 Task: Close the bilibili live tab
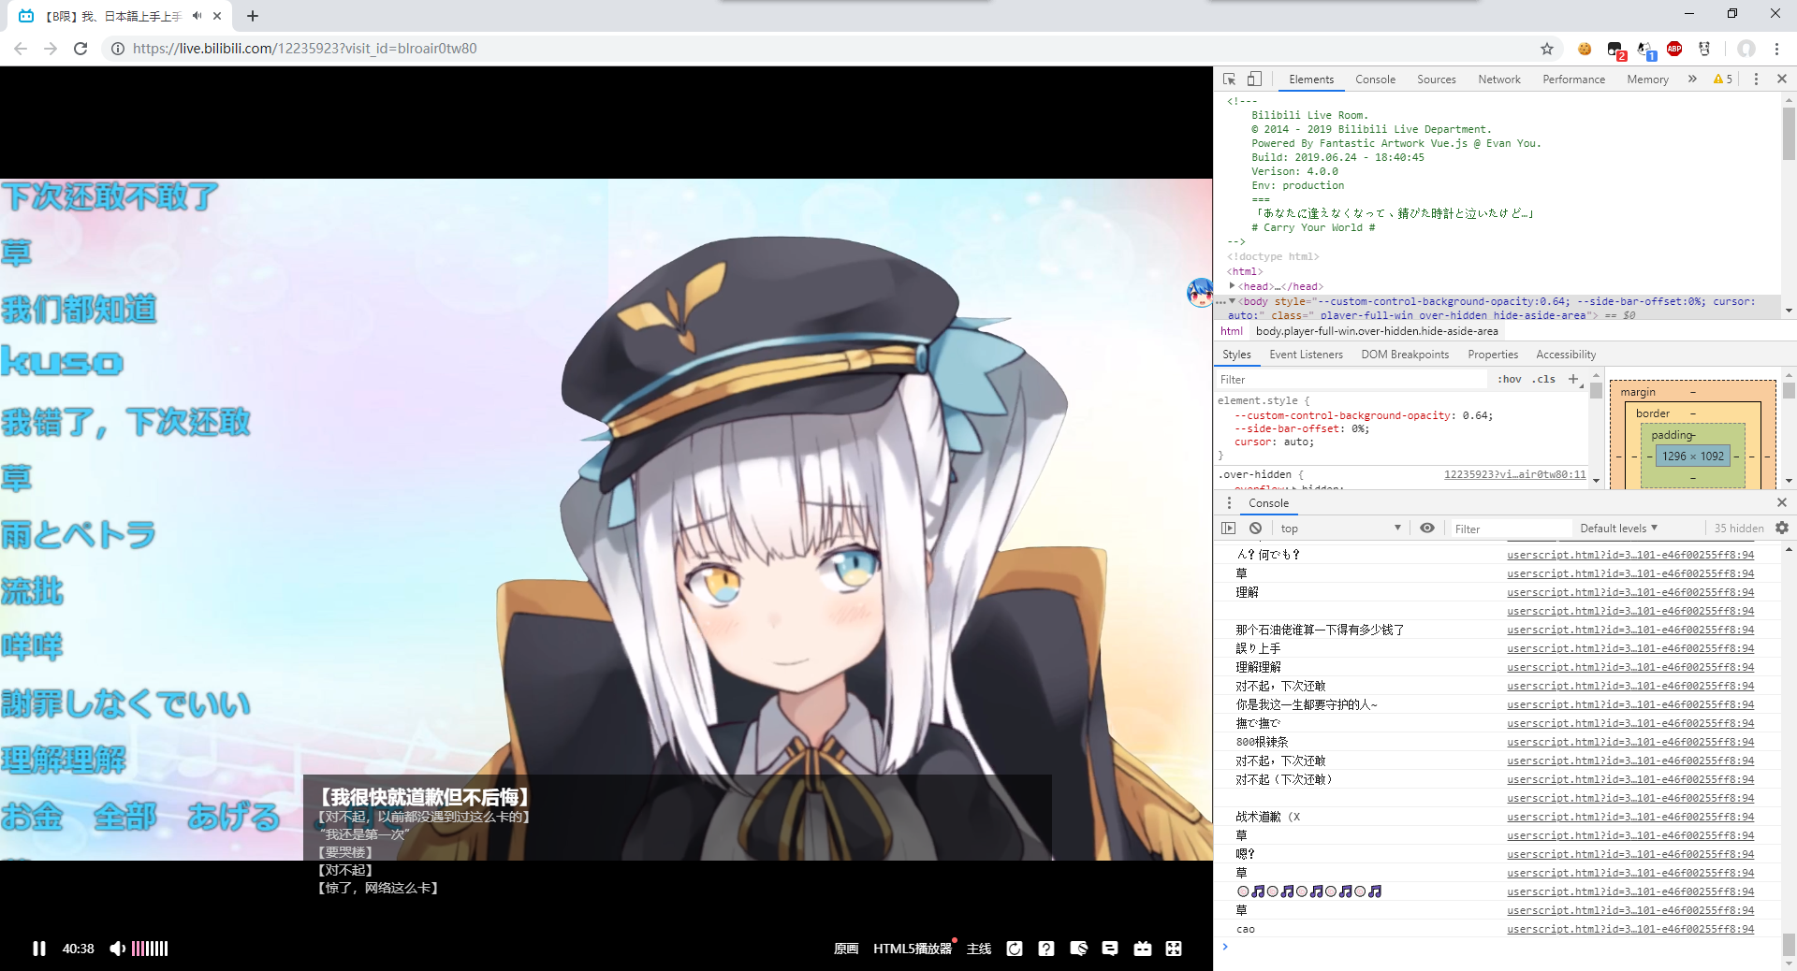pyautogui.click(x=217, y=16)
